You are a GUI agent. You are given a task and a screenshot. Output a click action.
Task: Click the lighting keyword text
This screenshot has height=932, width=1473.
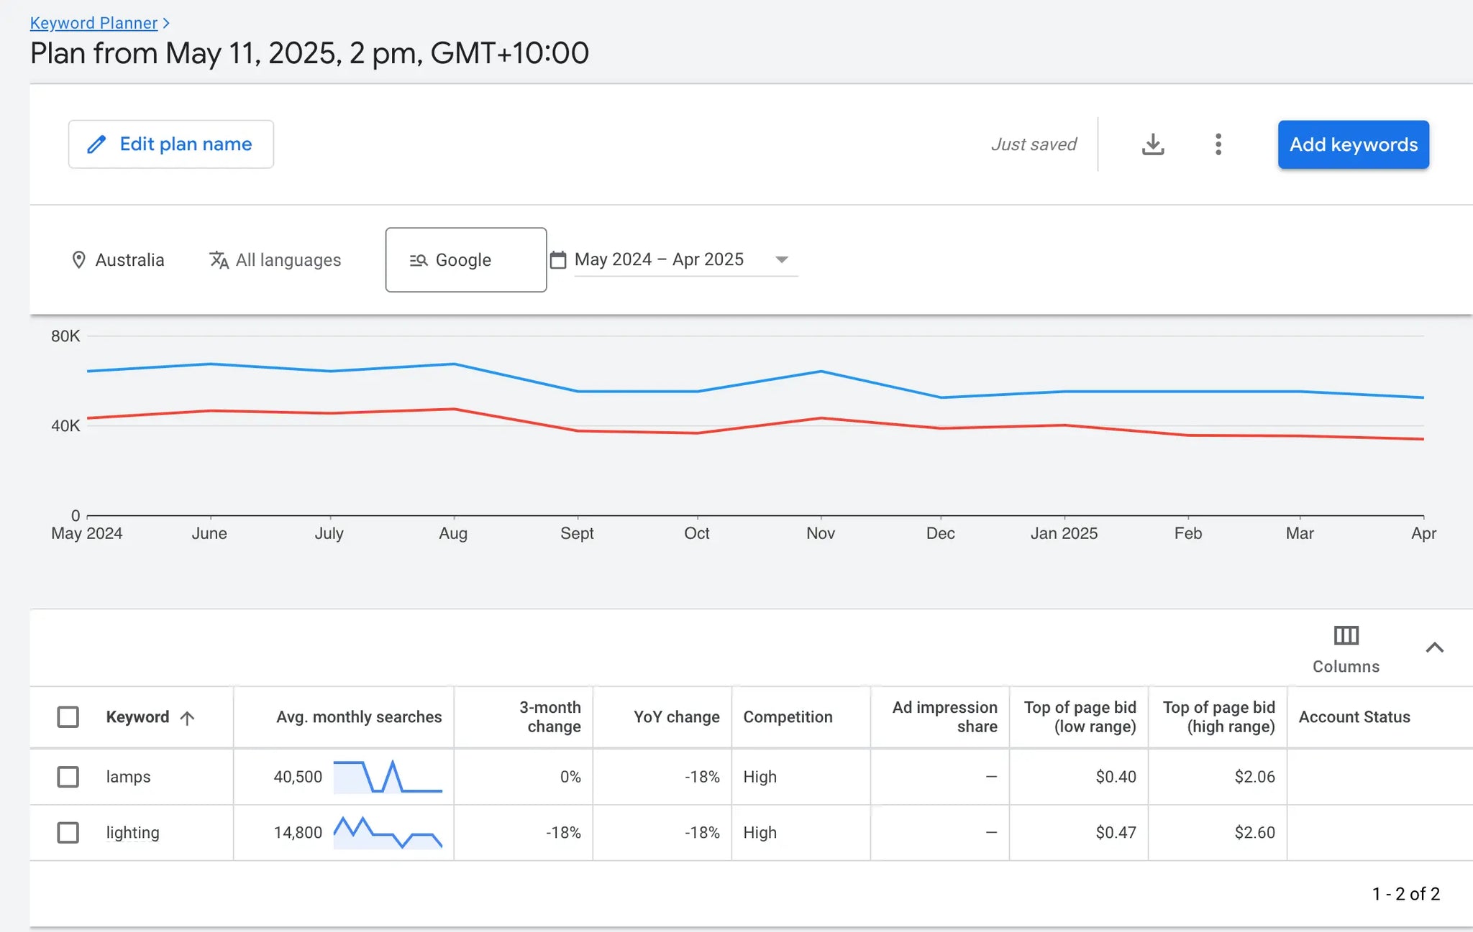132,833
